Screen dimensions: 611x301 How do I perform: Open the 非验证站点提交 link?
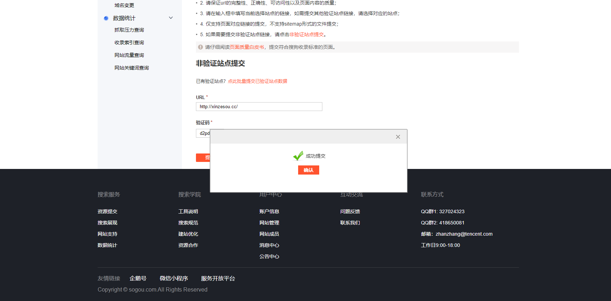[x=307, y=34]
